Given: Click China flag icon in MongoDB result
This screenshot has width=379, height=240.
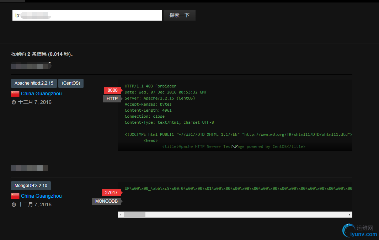Looking at the screenshot, I should point(15,196).
